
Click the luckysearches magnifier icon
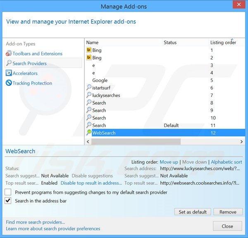pyautogui.click(x=89, y=95)
